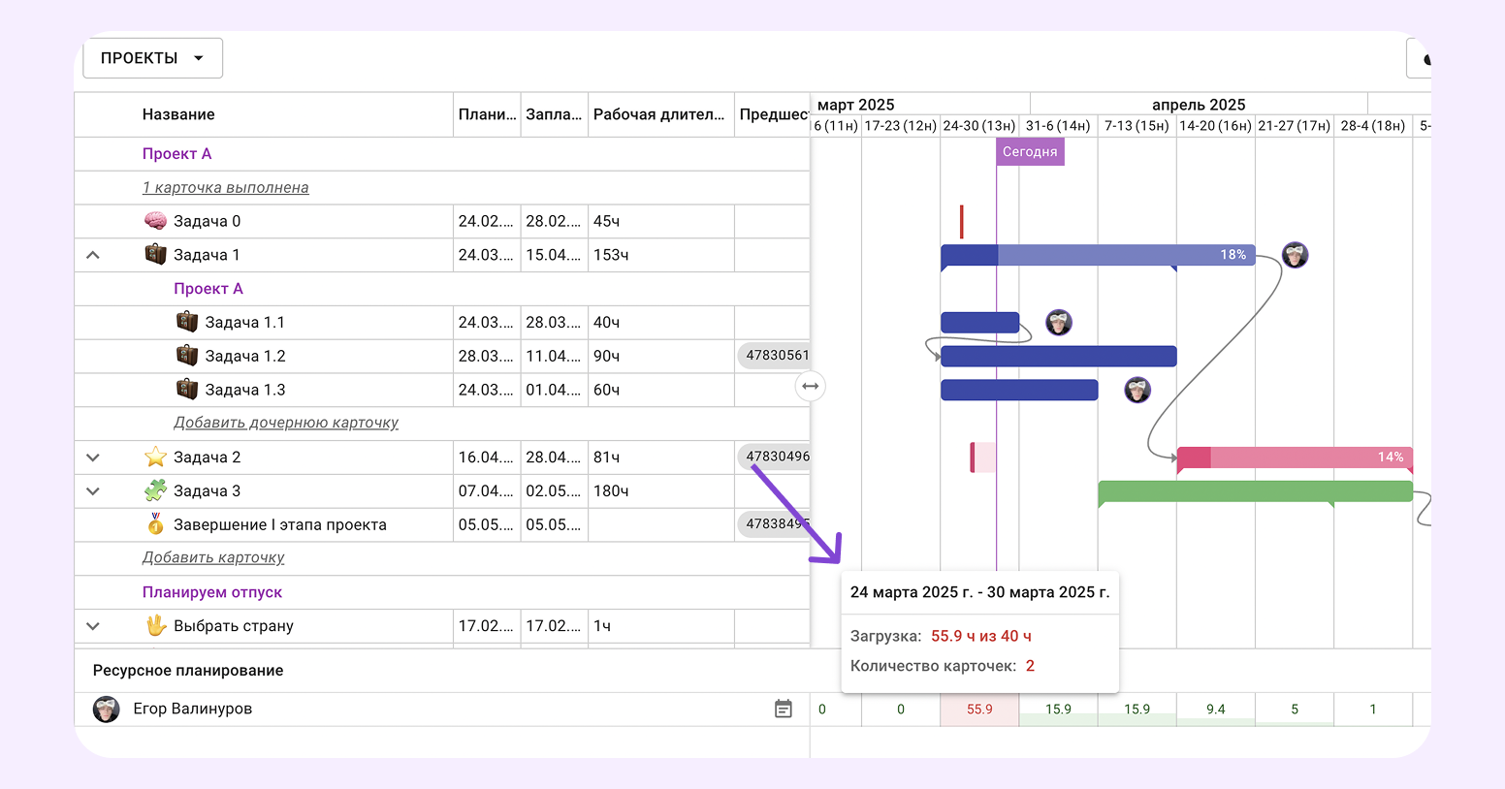Click the medal icon of Завершение I этапа
The height and width of the screenshot is (789, 1505).
click(155, 524)
